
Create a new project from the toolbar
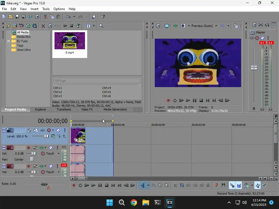4,17
